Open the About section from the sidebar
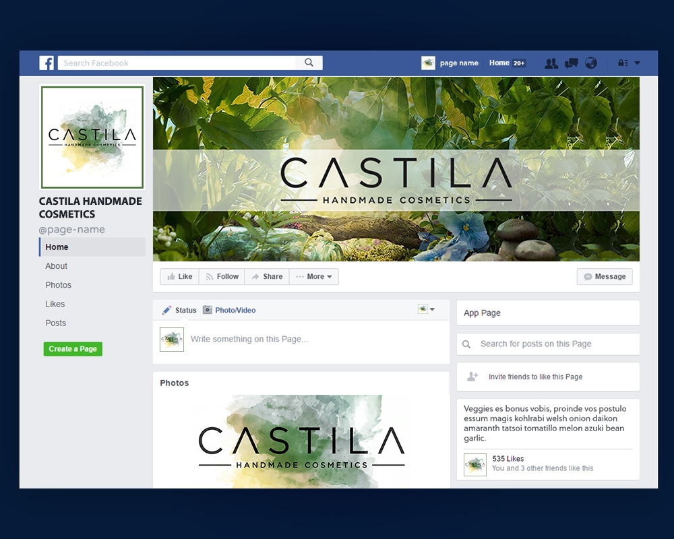The height and width of the screenshot is (539, 674). tap(56, 265)
